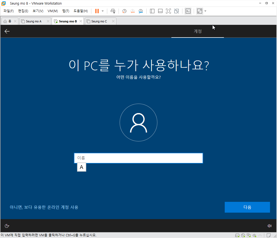The image size is (277, 238).
Task: Click the 다음 button
Action: pos(247,207)
